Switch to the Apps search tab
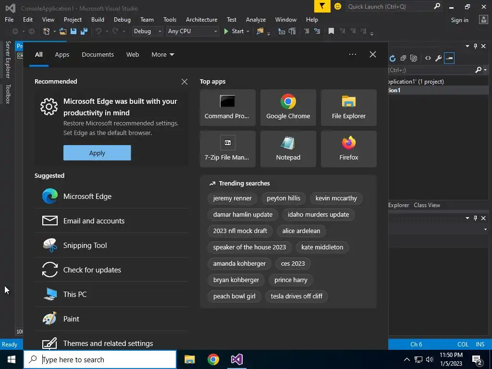Image resolution: width=492 pixels, height=369 pixels. tap(62, 55)
